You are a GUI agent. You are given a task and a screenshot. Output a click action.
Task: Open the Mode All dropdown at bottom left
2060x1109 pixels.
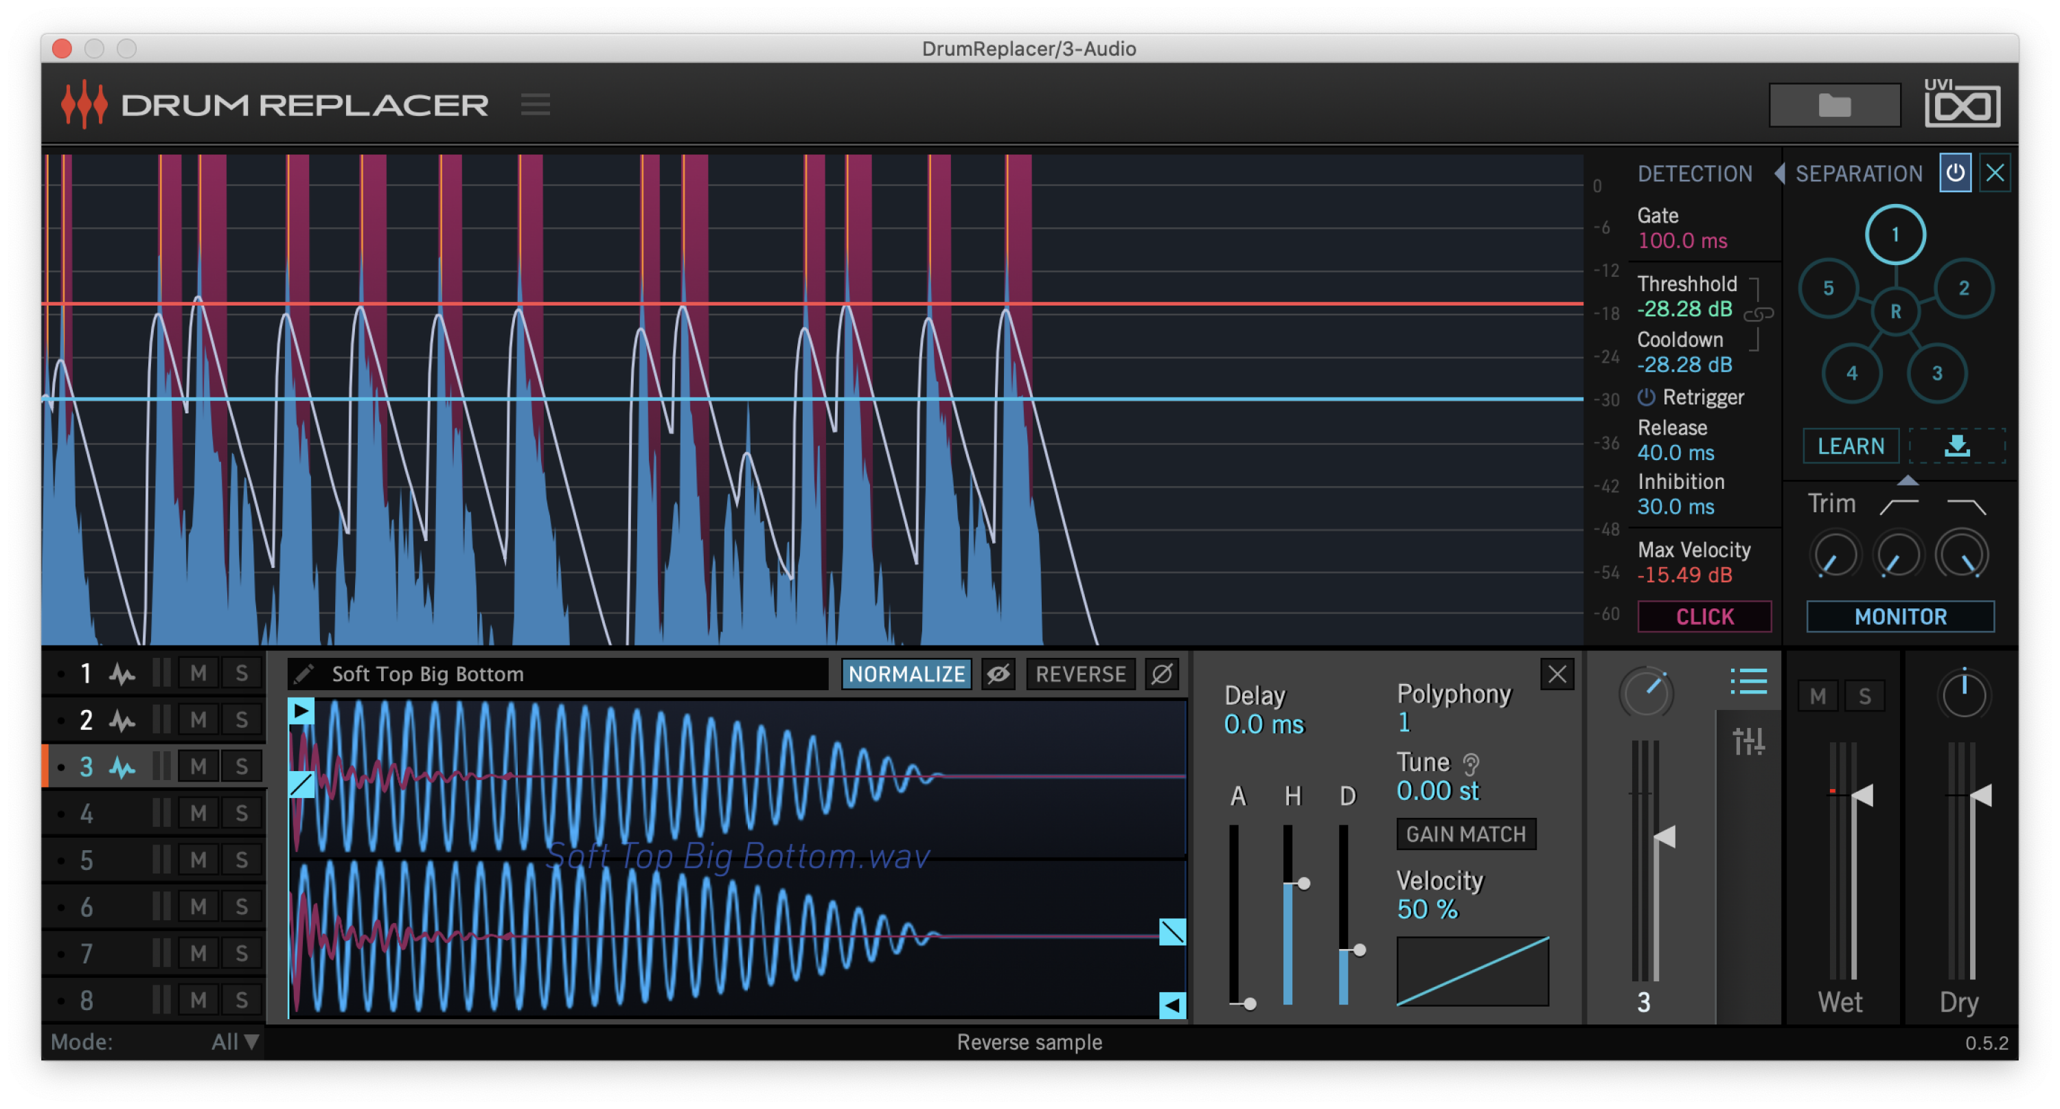click(x=232, y=1042)
